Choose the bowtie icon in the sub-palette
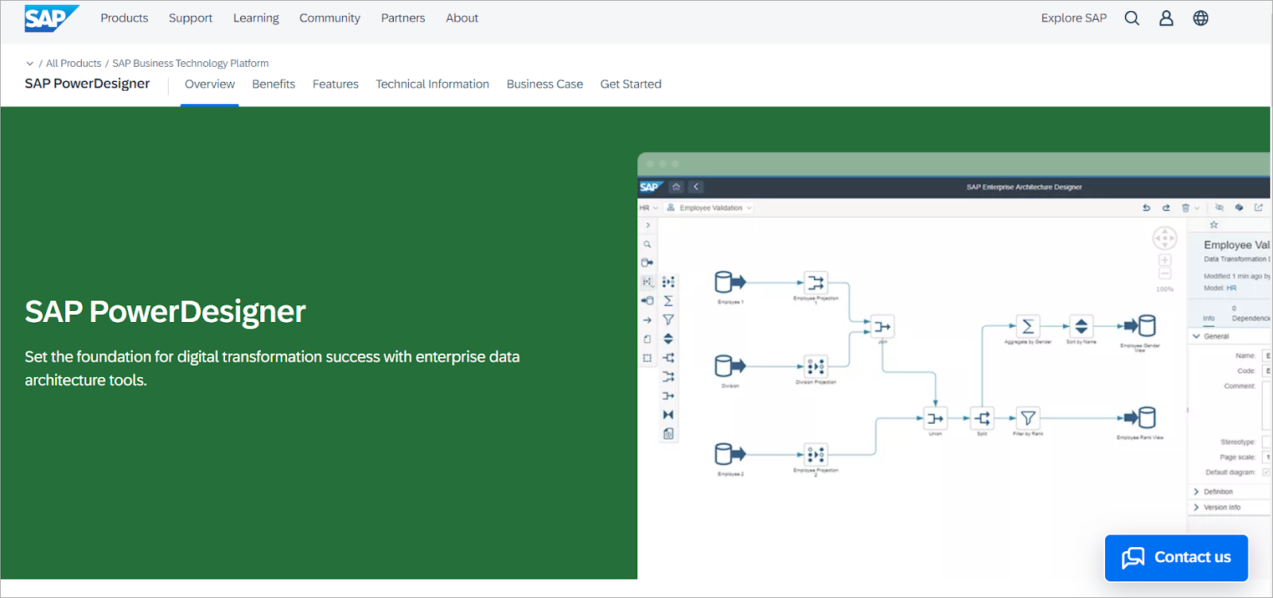The image size is (1273, 598). (668, 414)
